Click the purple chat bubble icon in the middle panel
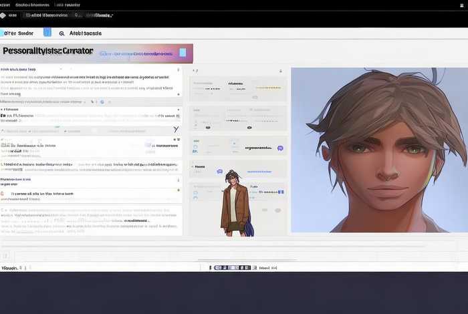 [x=280, y=148]
